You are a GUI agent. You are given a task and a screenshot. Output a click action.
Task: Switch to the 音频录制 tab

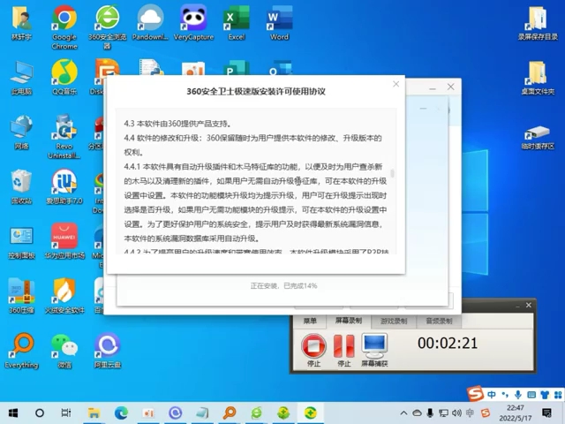pyautogui.click(x=439, y=321)
